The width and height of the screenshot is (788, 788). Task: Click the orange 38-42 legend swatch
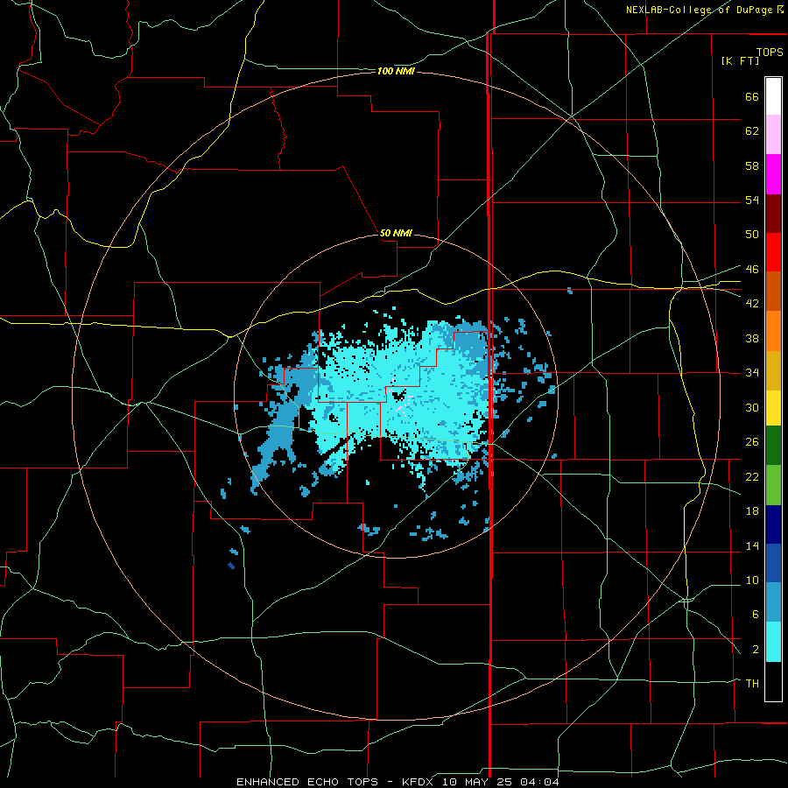click(x=773, y=331)
